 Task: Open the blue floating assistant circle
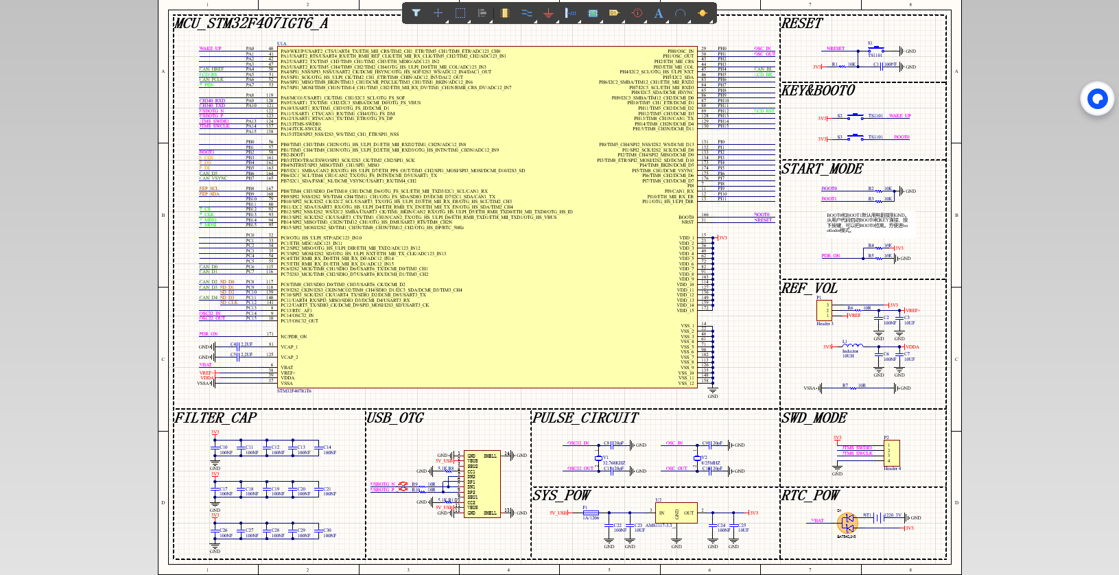1098,99
